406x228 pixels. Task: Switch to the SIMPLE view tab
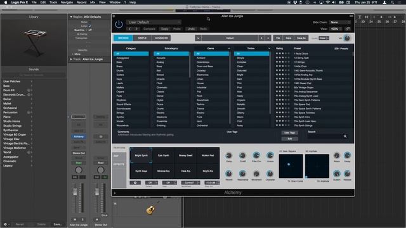[142, 38]
